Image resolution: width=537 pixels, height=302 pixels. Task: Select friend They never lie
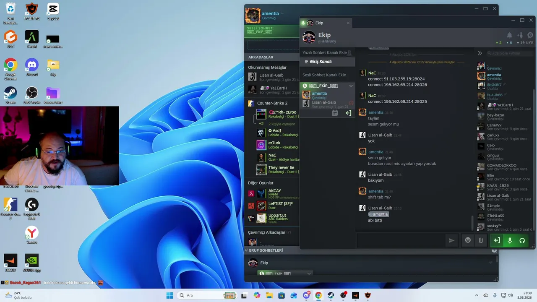coord(277,169)
